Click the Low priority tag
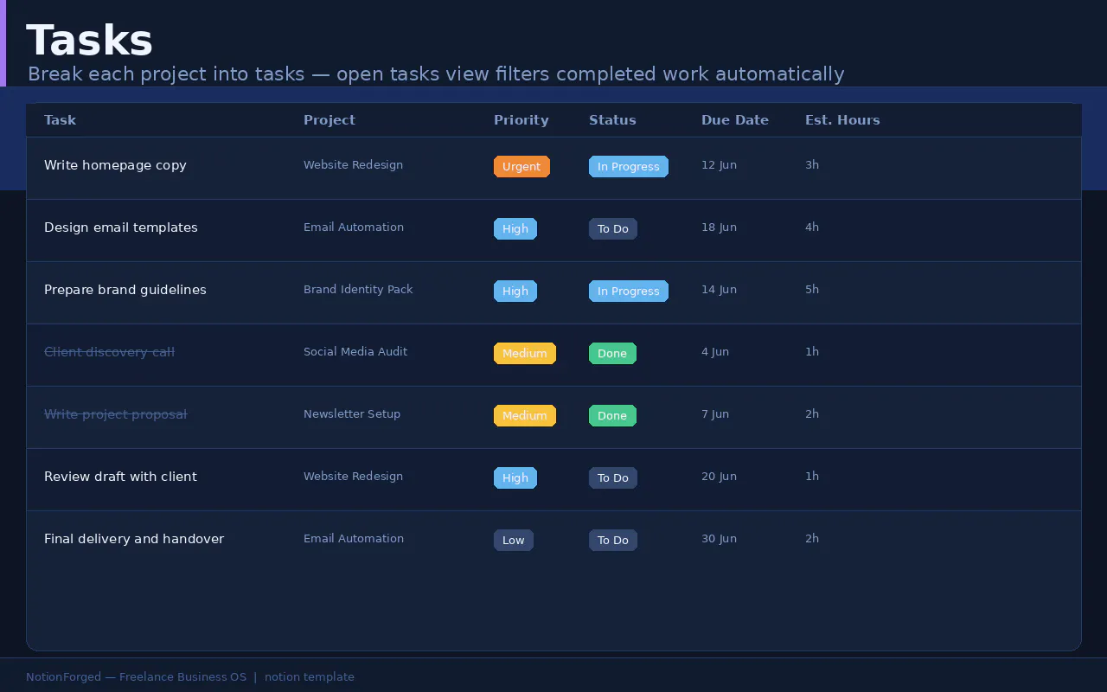1107x692 pixels. (514, 541)
